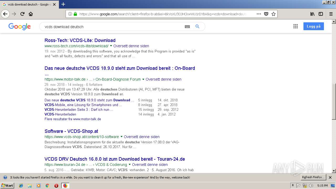Translate the ross-tech page via Oversett link

pyautogui.click(x=131, y=46)
